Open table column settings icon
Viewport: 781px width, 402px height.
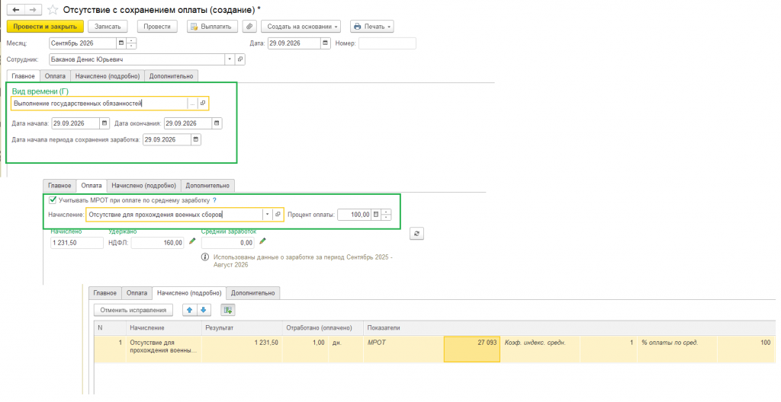pos(227,310)
